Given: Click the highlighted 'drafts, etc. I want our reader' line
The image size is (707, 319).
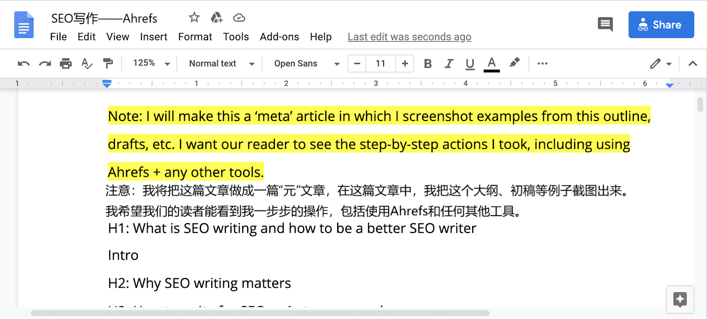Looking at the screenshot, I should [369, 144].
